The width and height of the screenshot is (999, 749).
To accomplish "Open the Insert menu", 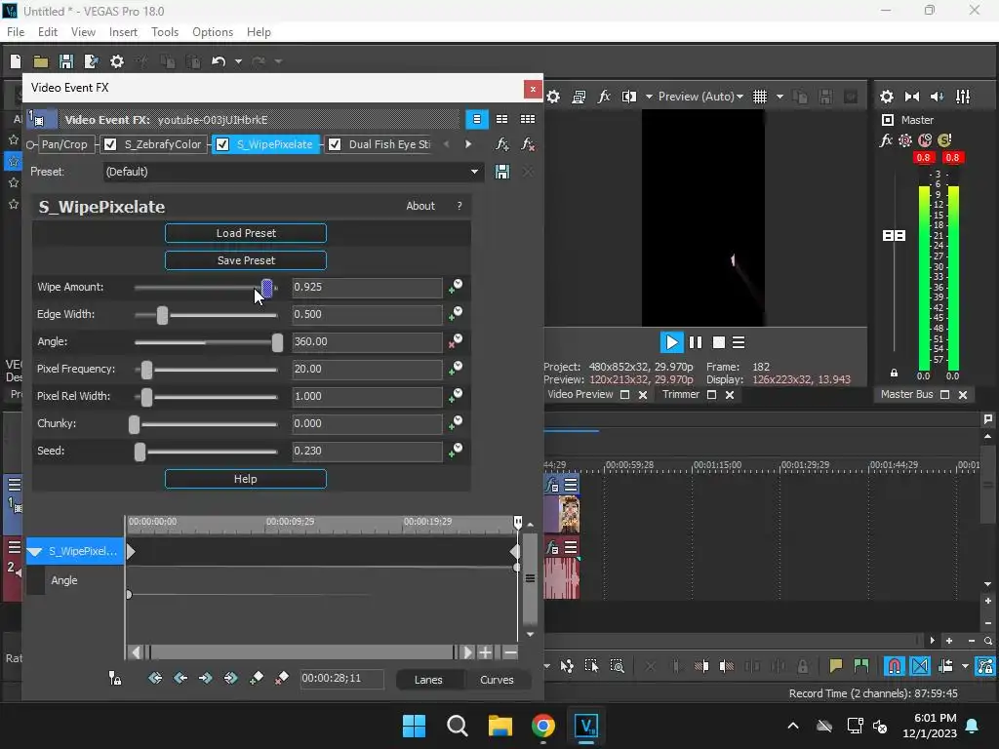I will [123, 32].
